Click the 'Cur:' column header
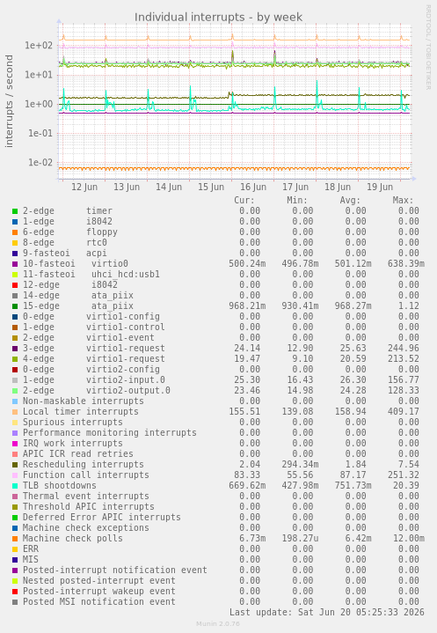 (x=244, y=200)
